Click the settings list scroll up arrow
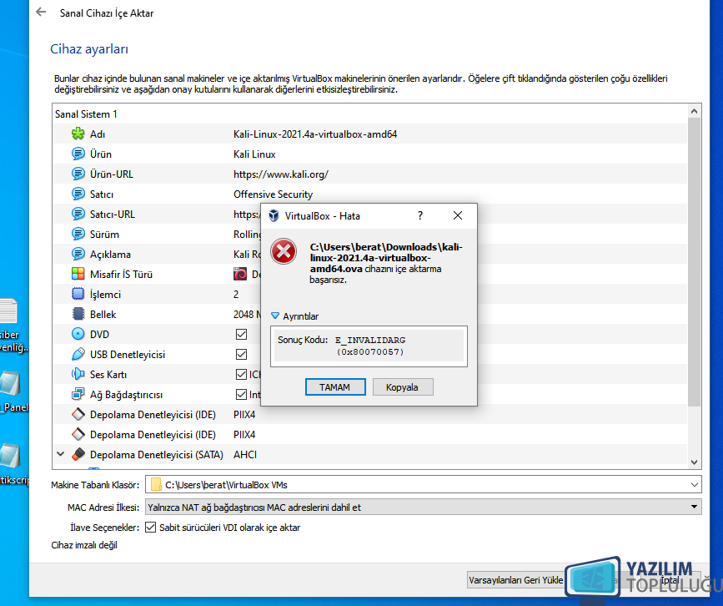Image resolution: width=723 pixels, height=606 pixels. click(x=694, y=111)
